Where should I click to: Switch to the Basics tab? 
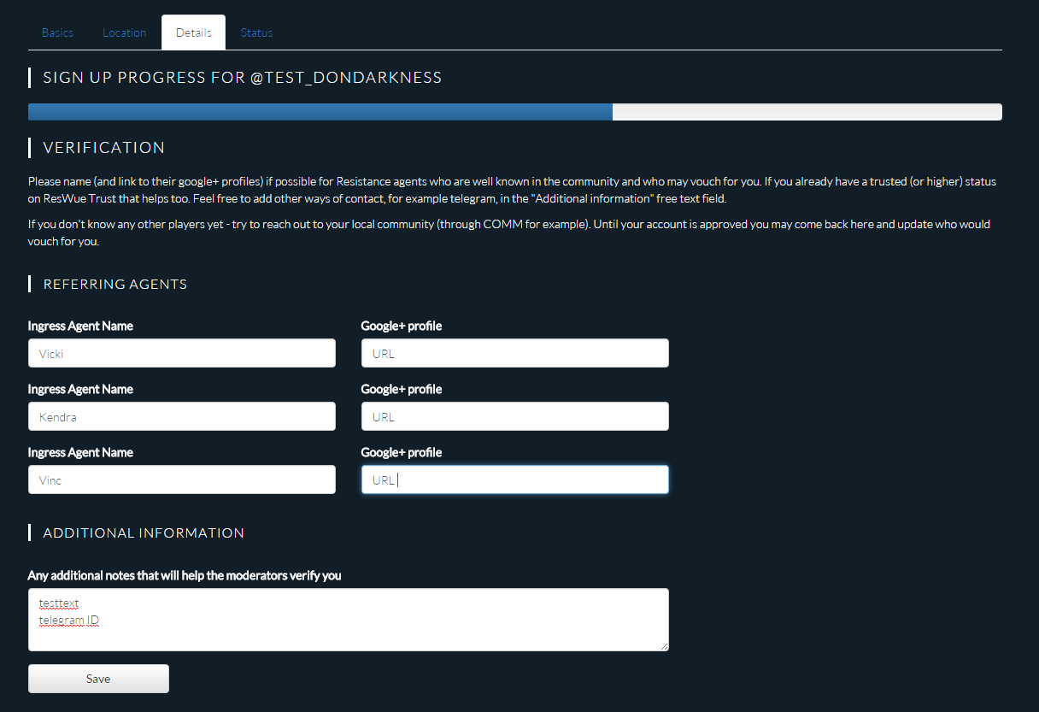(x=57, y=32)
